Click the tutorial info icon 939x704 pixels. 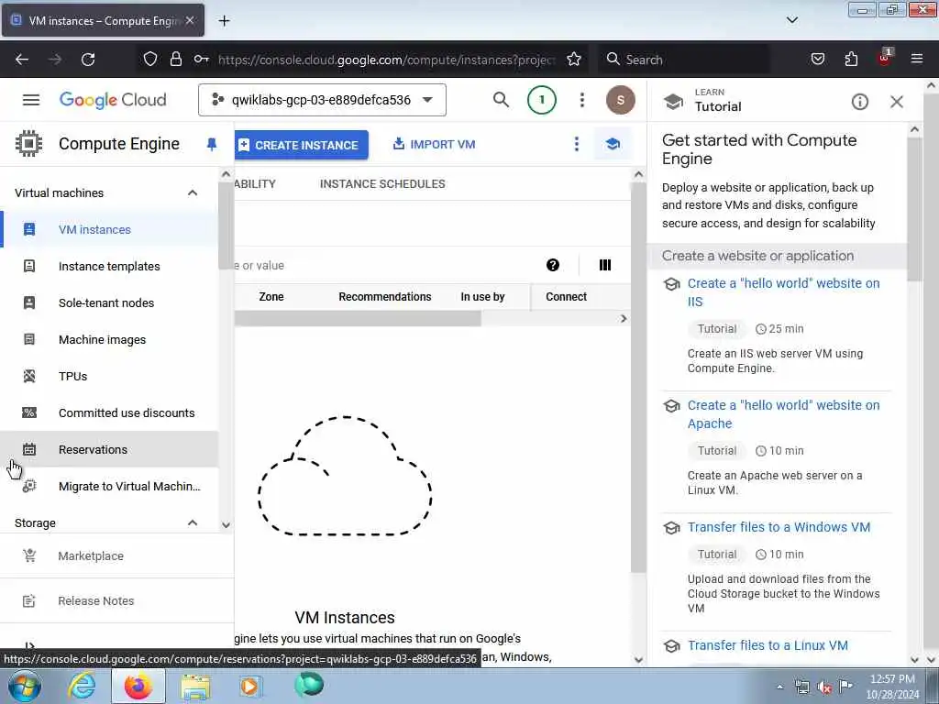coord(859,102)
